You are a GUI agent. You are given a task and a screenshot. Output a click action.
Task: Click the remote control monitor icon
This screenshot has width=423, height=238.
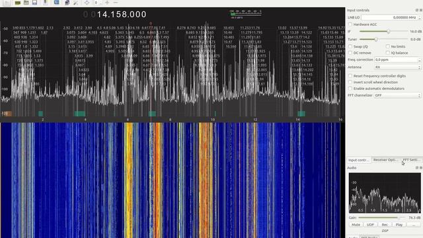pyautogui.click(x=56, y=3)
